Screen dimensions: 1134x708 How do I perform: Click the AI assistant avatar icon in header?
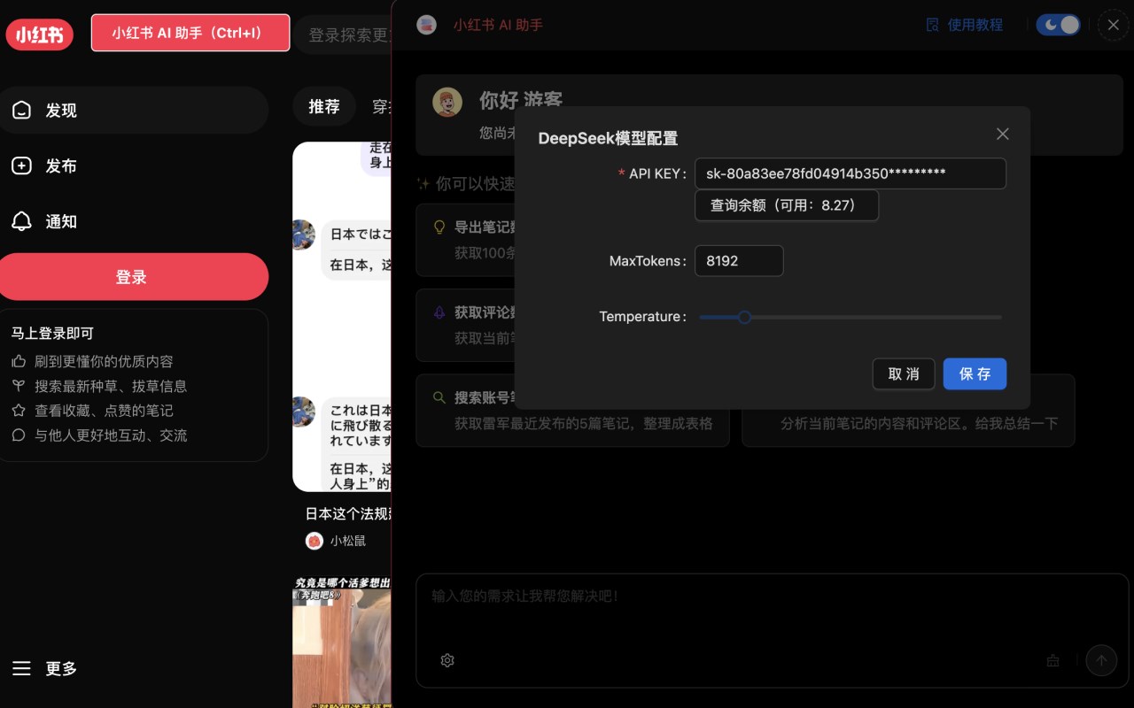pyautogui.click(x=426, y=25)
